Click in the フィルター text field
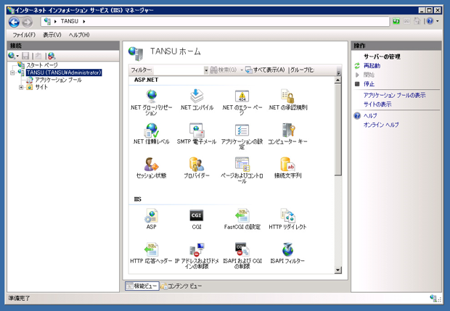 coord(179,70)
